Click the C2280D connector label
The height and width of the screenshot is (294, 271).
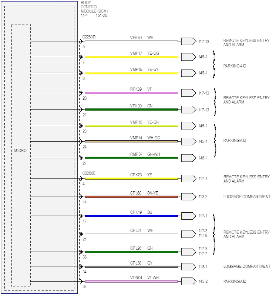(x=89, y=37)
